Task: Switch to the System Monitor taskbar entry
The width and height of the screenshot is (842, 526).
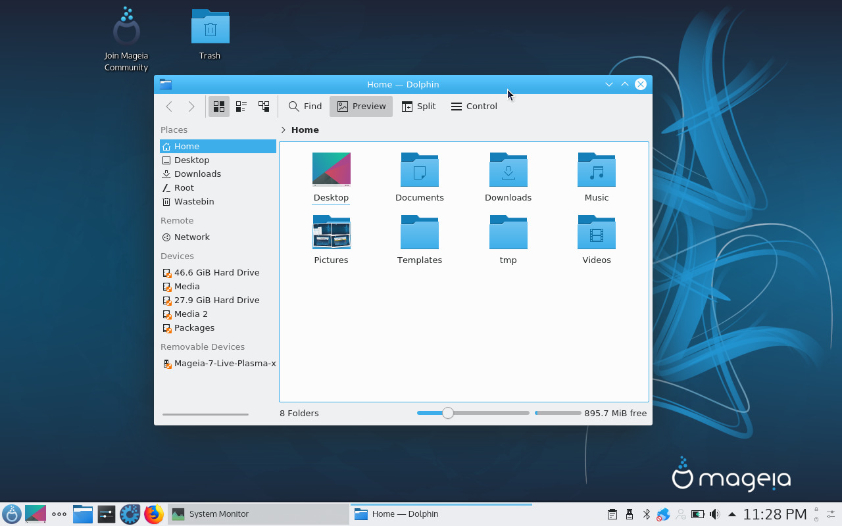Action: tap(259, 514)
